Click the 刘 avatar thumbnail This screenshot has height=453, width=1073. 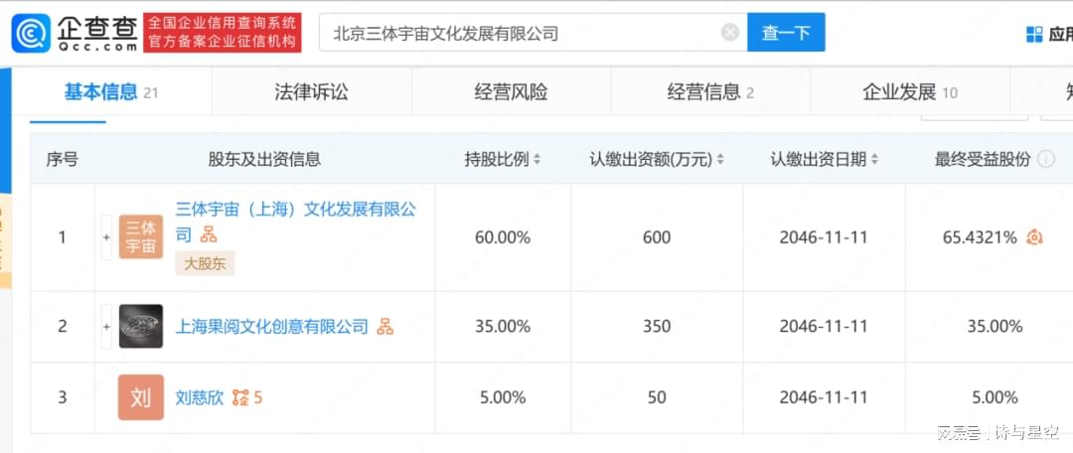141,397
